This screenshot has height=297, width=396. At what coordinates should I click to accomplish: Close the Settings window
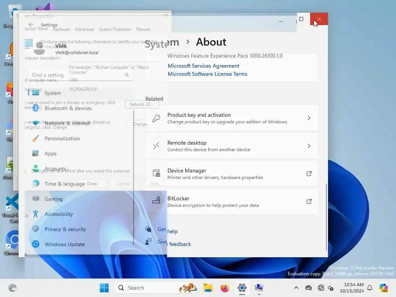click(x=319, y=19)
